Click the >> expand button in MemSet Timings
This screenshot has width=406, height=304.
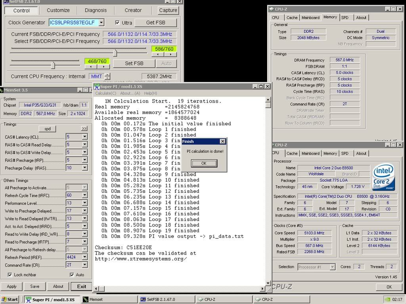click(84, 129)
